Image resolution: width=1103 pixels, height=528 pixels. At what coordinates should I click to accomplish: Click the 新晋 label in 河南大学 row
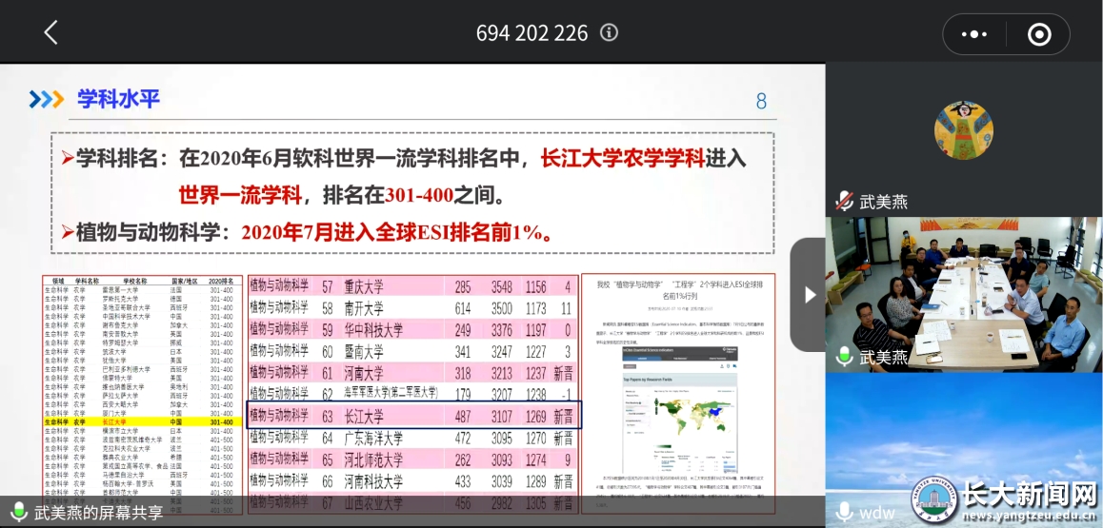[x=564, y=373]
